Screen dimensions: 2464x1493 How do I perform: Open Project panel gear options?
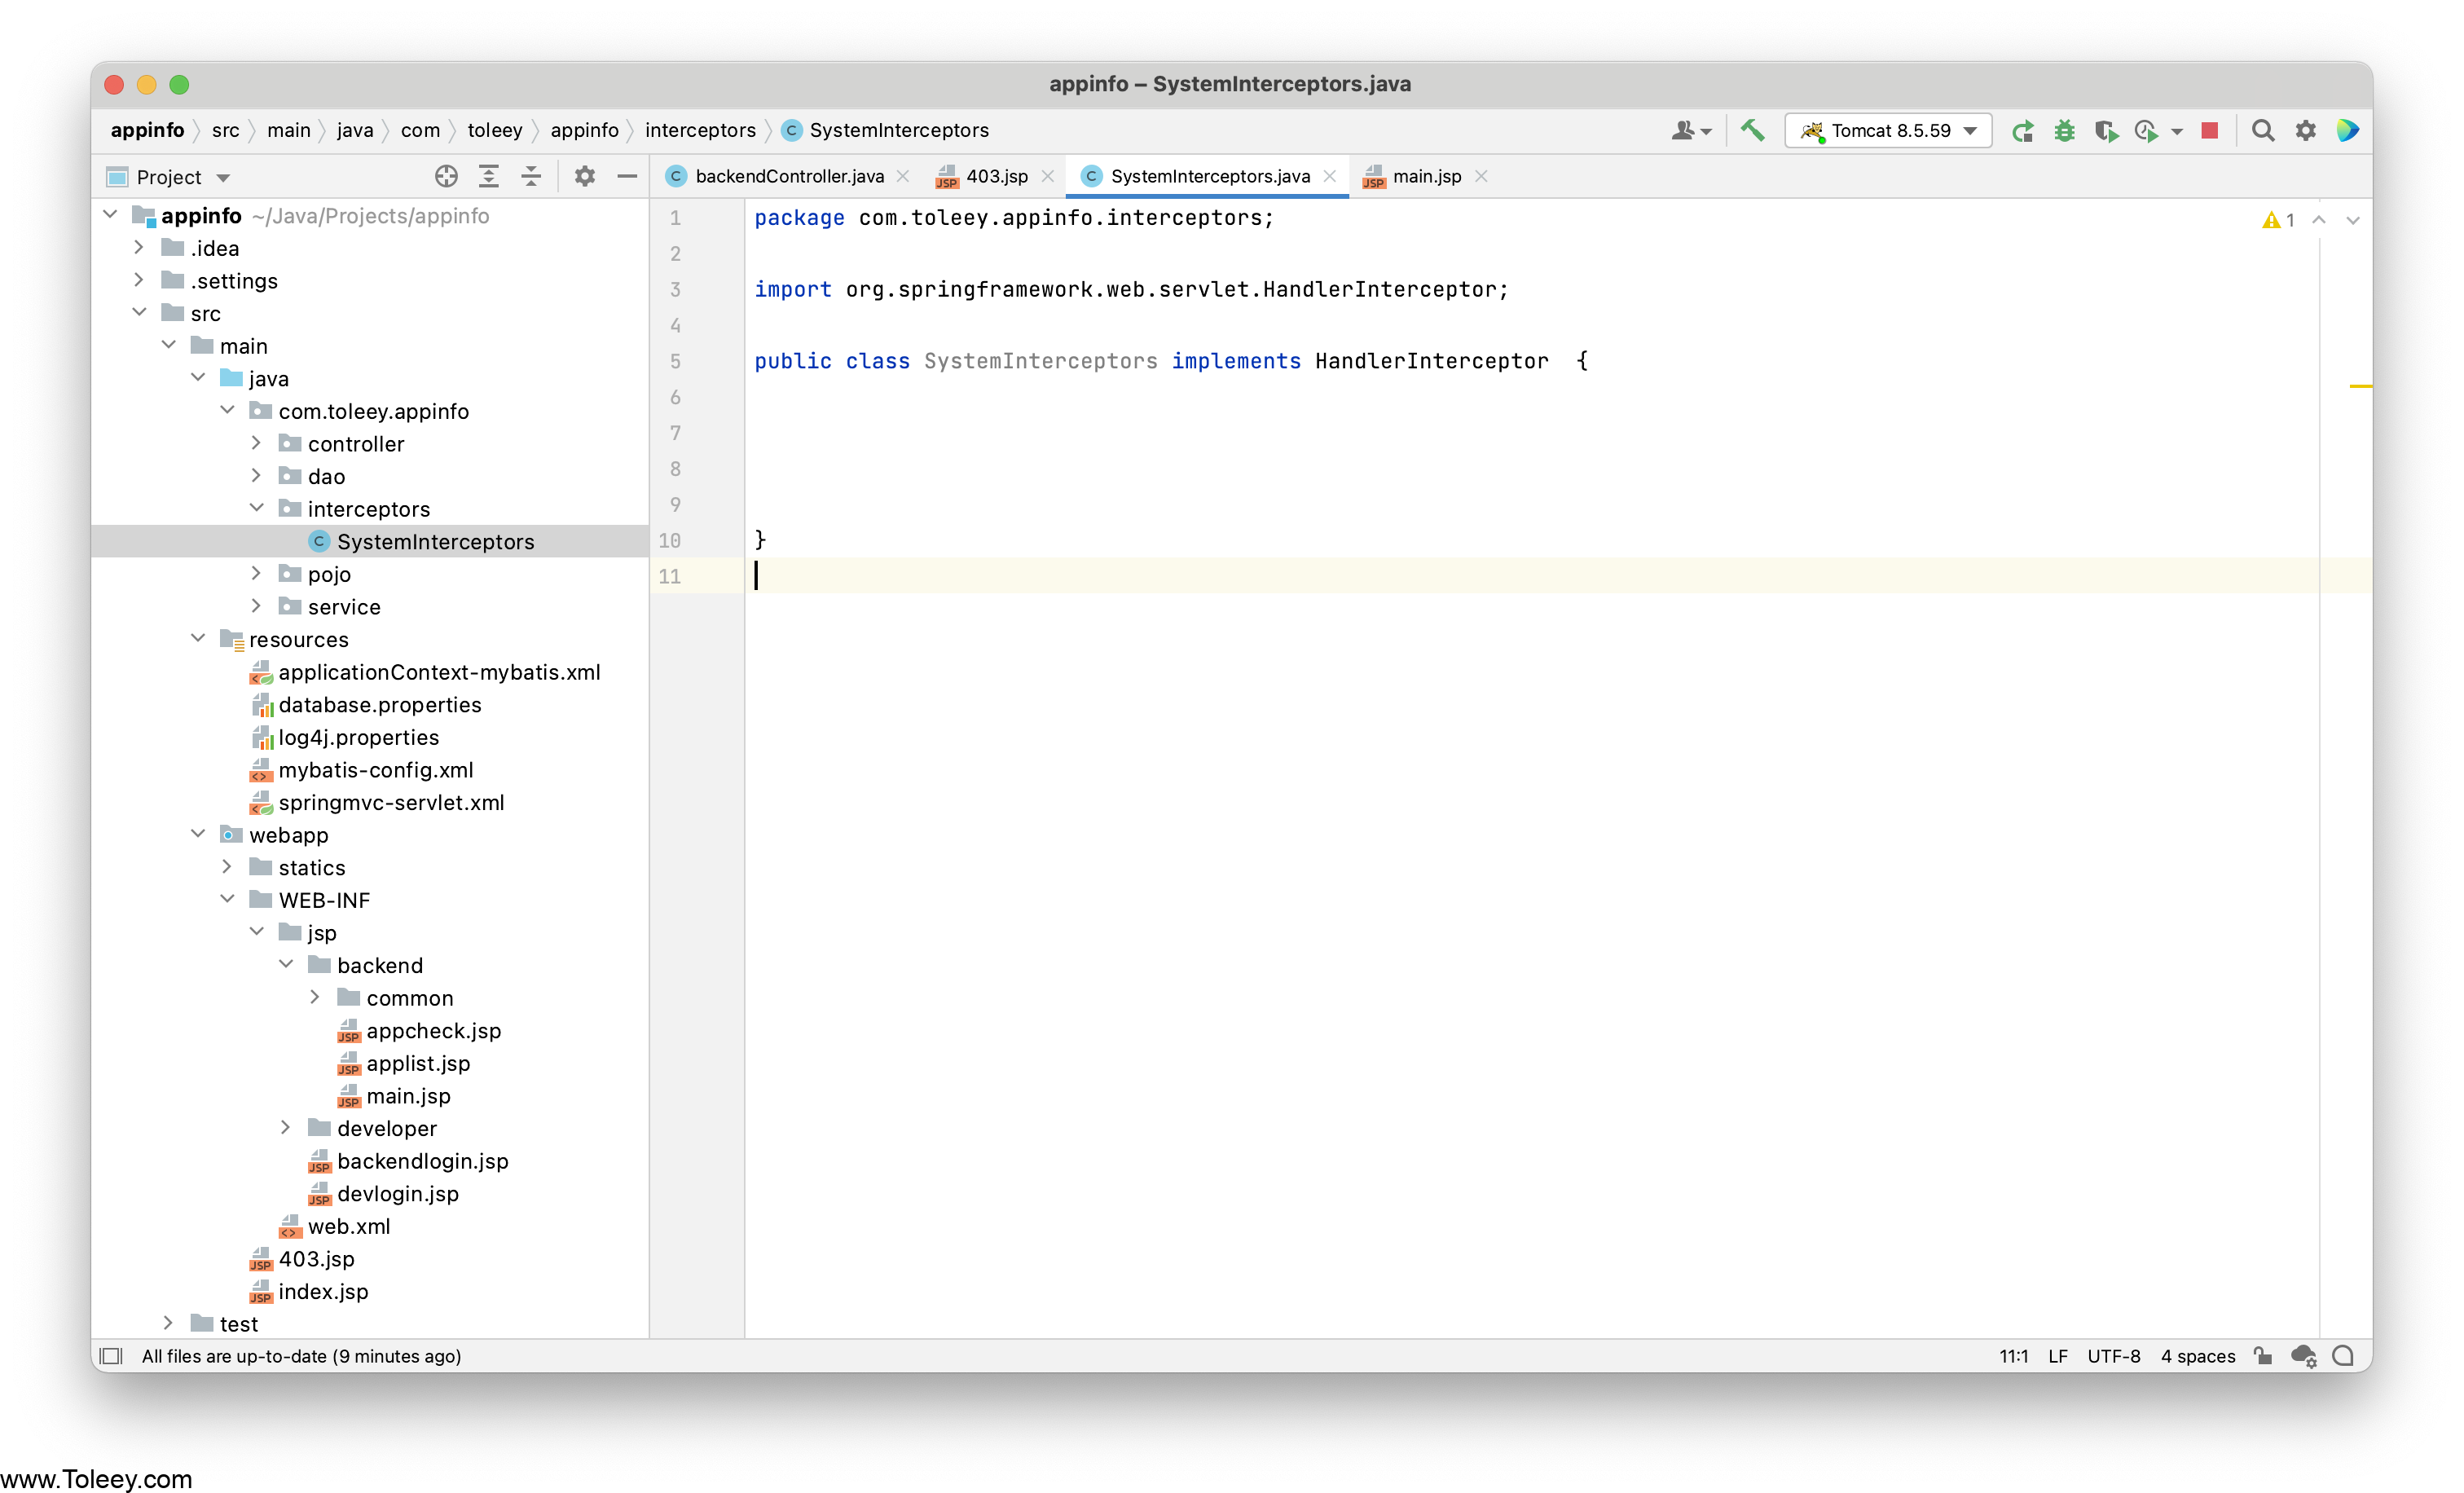pos(585,177)
